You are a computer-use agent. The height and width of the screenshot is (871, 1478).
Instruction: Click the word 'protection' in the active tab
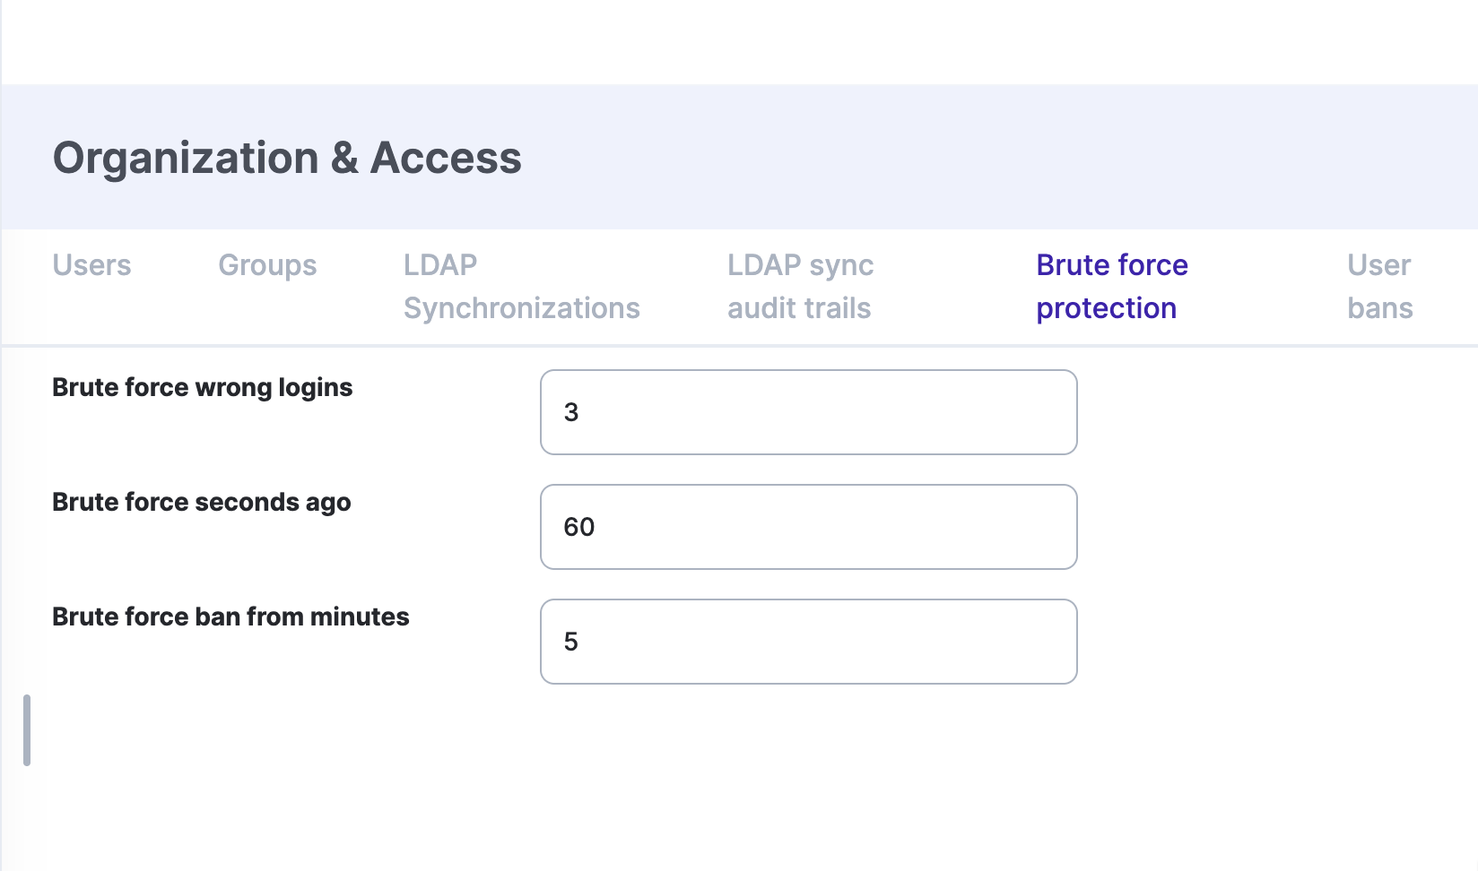(x=1106, y=308)
